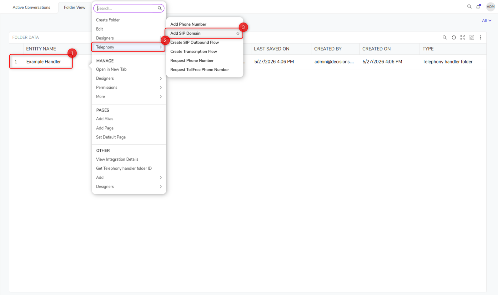The height and width of the screenshot is (295, 498).
Task: Open the All filter dropdown
Action: [487, 21]
